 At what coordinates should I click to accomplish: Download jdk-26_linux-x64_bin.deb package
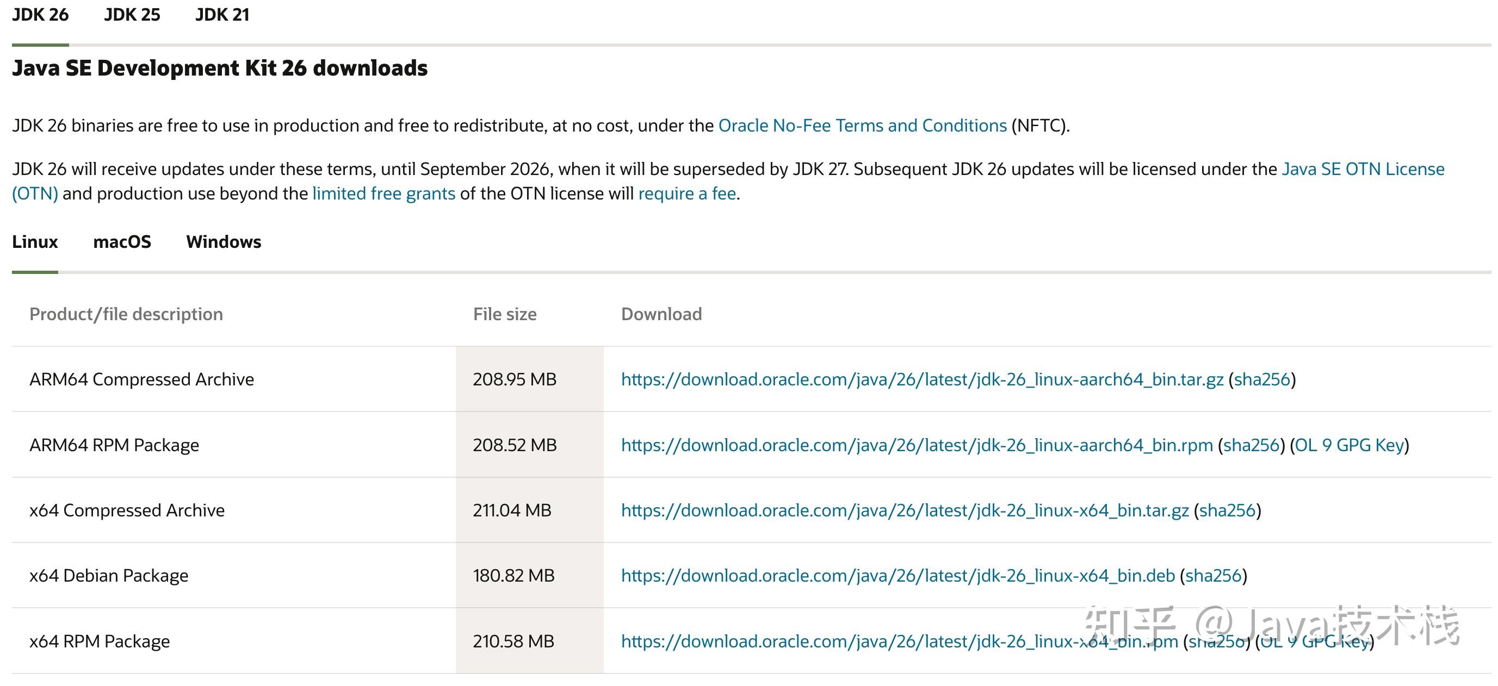pos(898,576)
